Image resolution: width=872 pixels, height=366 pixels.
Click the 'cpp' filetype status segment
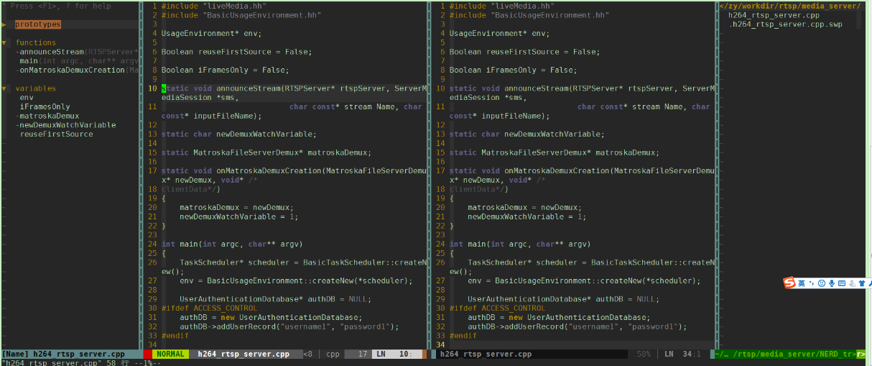(333, 354)
